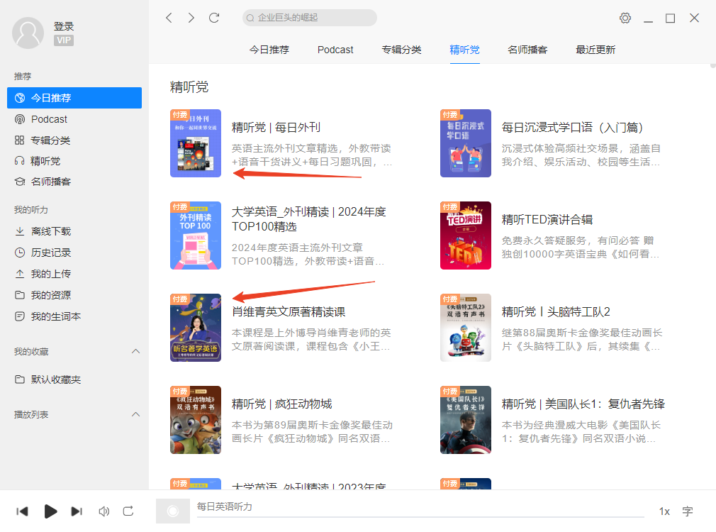Open 精听党 | 头脑特工队2 title
The height and width of the screenshot is (532, 716).
(556, 312)
